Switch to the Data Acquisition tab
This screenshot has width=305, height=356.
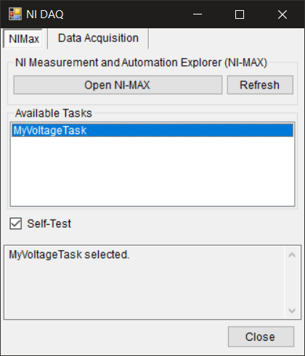pos(98,38)
